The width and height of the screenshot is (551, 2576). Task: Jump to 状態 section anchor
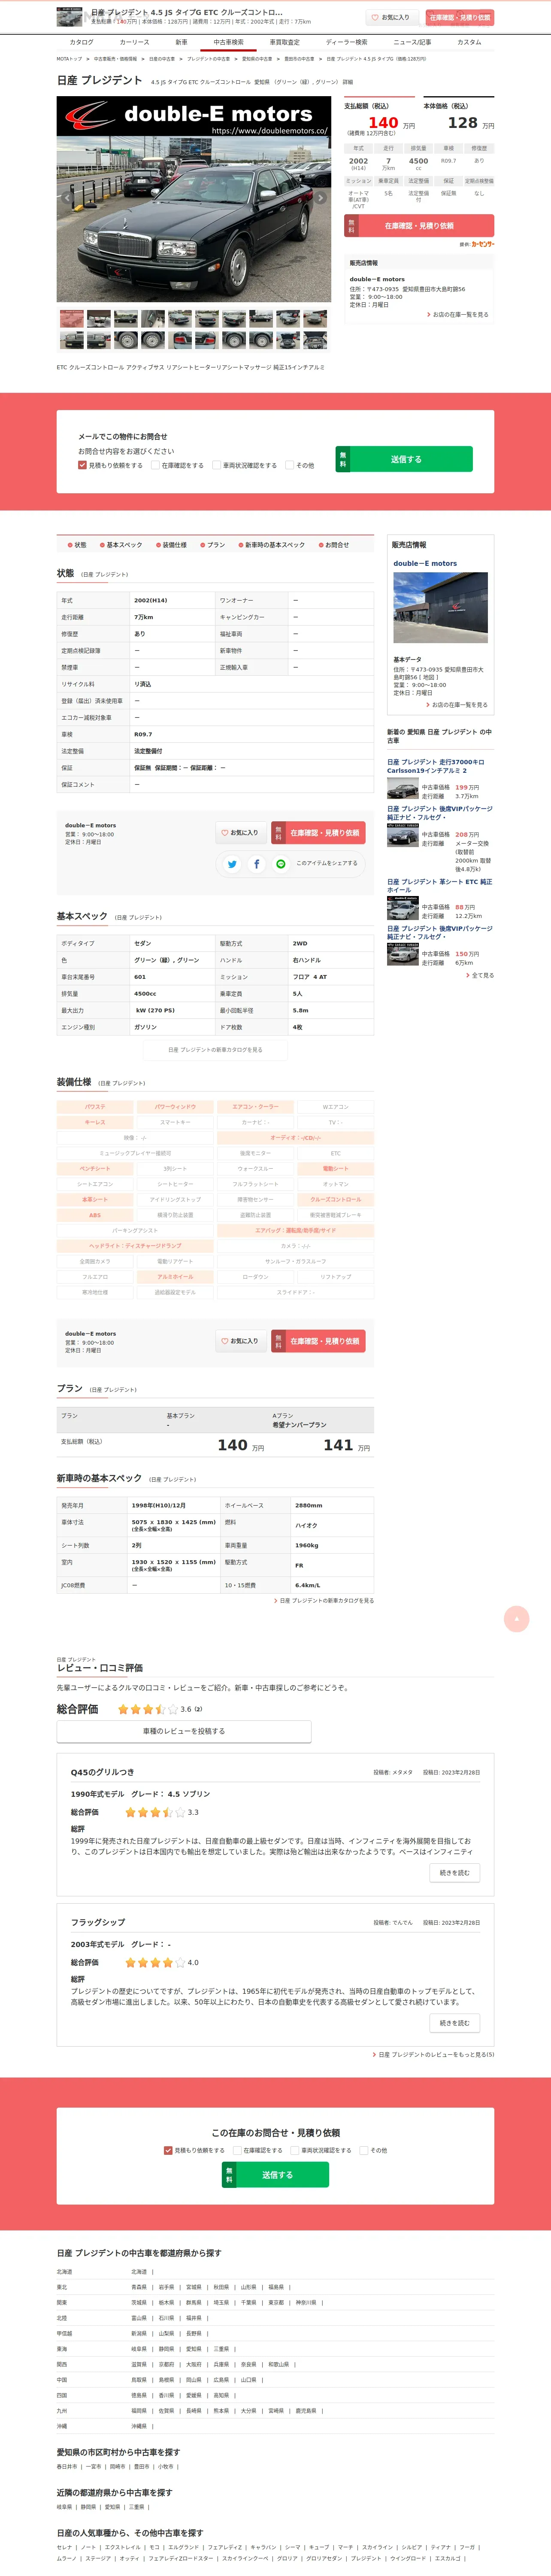coord(77,545)
